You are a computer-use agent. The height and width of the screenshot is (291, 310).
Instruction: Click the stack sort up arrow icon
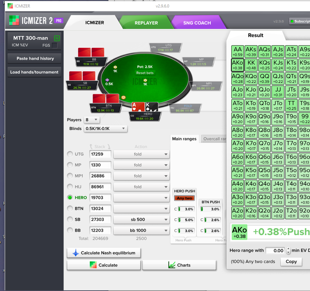[x=91, y=147]
